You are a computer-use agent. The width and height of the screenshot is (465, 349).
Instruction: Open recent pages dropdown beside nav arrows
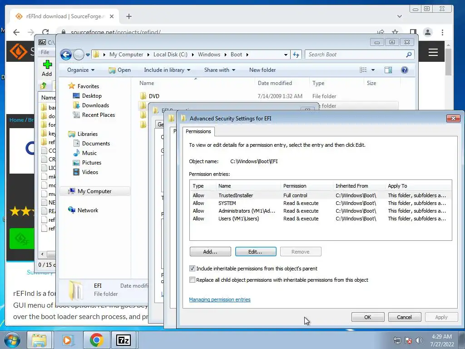click(x=88, y=55)
